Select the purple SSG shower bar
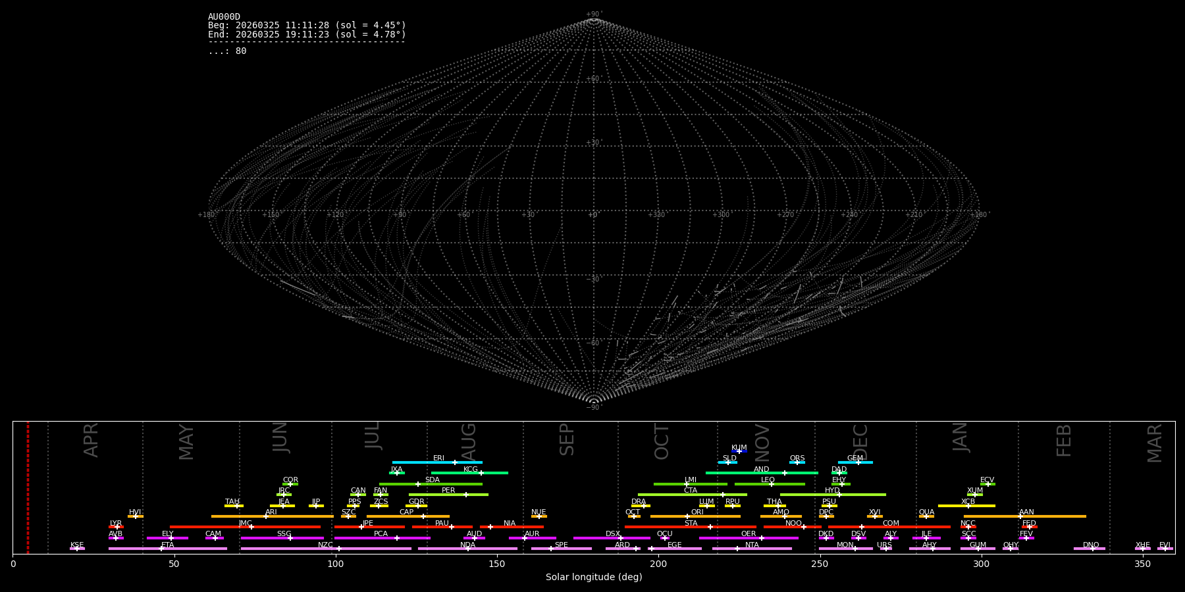The height and width of the screenshot is (592, 1185). [x=282, y=538]
